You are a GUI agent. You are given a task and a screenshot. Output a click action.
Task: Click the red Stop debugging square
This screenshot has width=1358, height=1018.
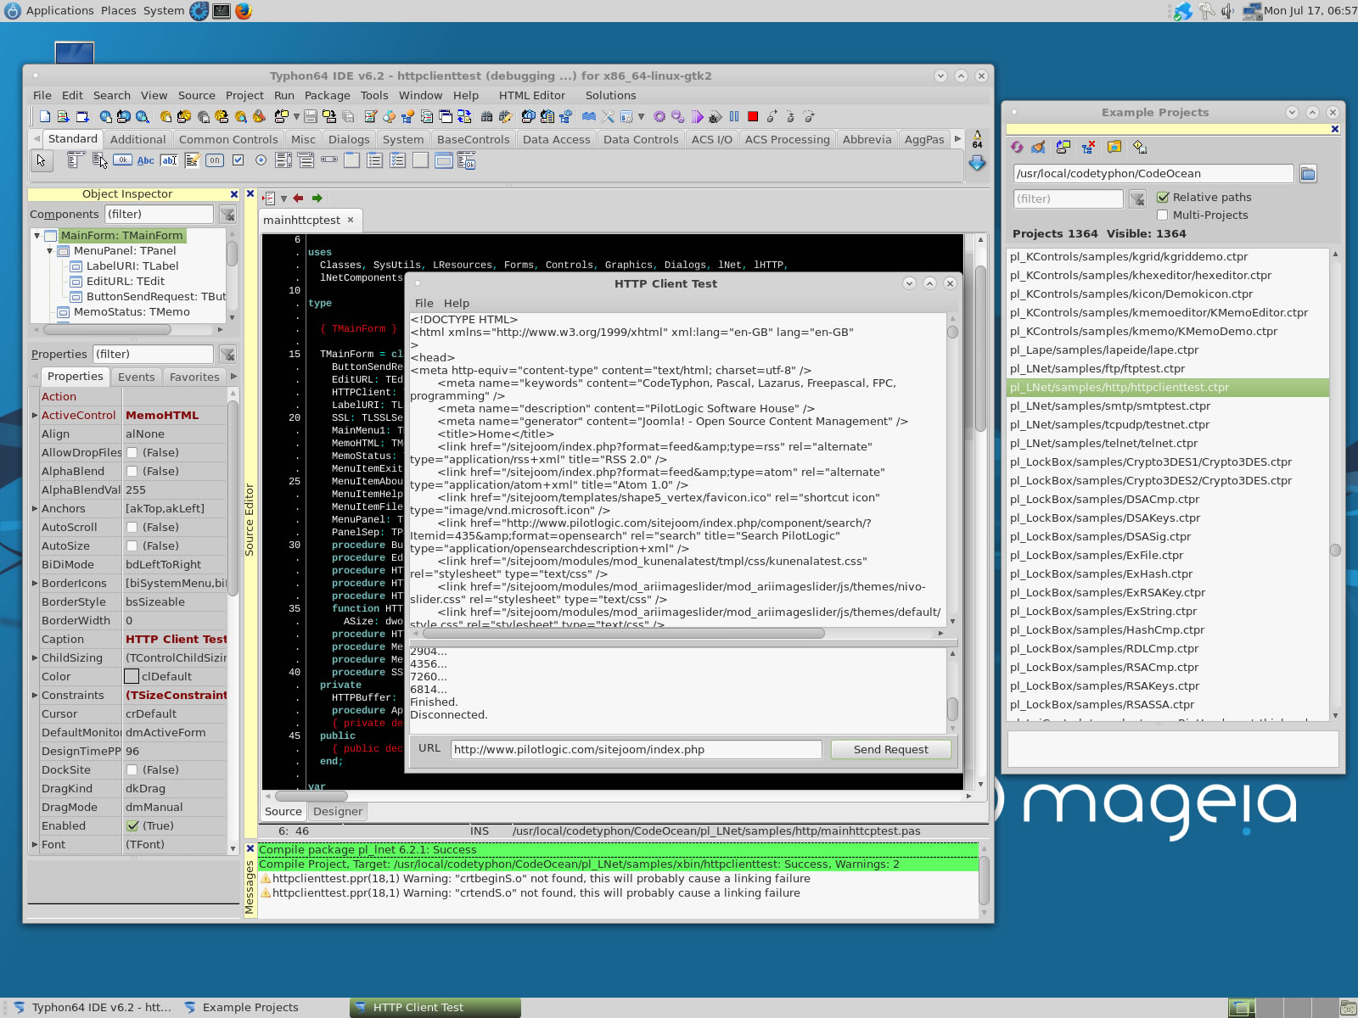coord(753,116)
